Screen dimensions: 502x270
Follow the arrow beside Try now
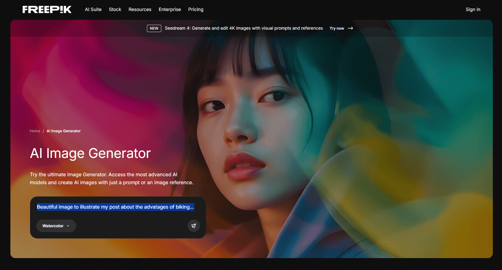click(x=350, y=28)
